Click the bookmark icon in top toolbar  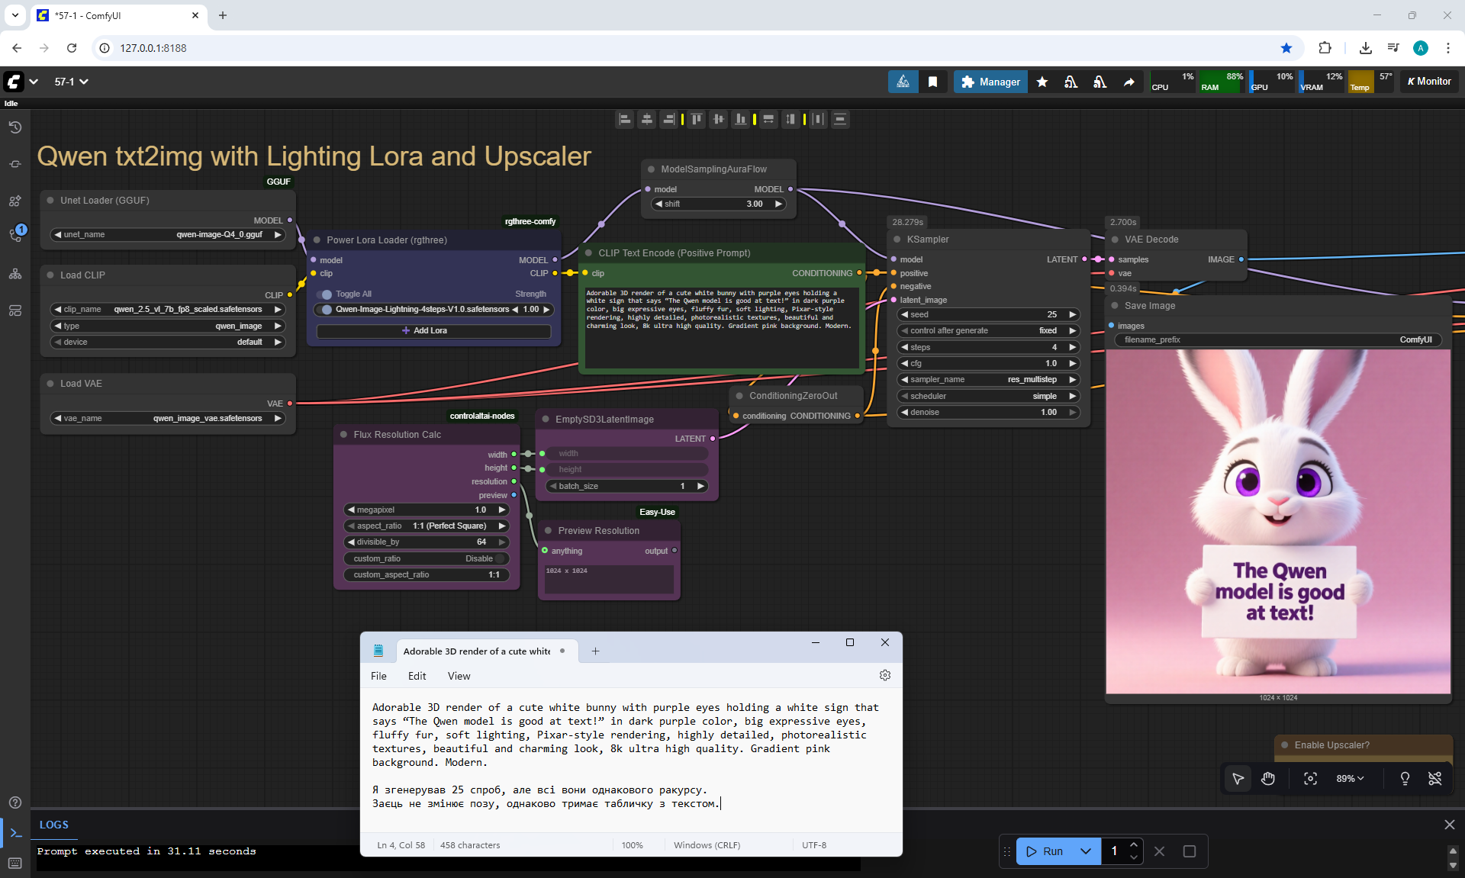tap(932, 82)
